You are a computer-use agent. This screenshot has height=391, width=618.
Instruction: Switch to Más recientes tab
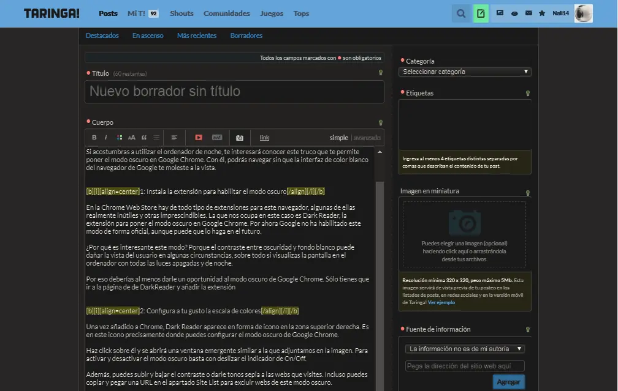click(x=197, y=35)
